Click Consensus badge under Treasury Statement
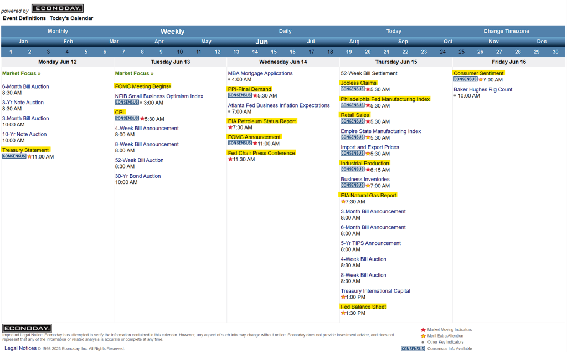 (x=14, y=156)
